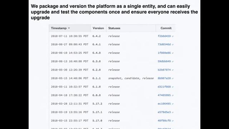Open commit link 47405995
Viewport: 229px width, 129px height.
(164, 95)
